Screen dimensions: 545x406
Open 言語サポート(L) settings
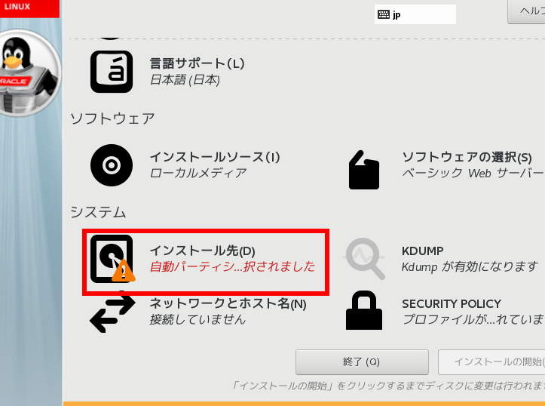point(197,63)
